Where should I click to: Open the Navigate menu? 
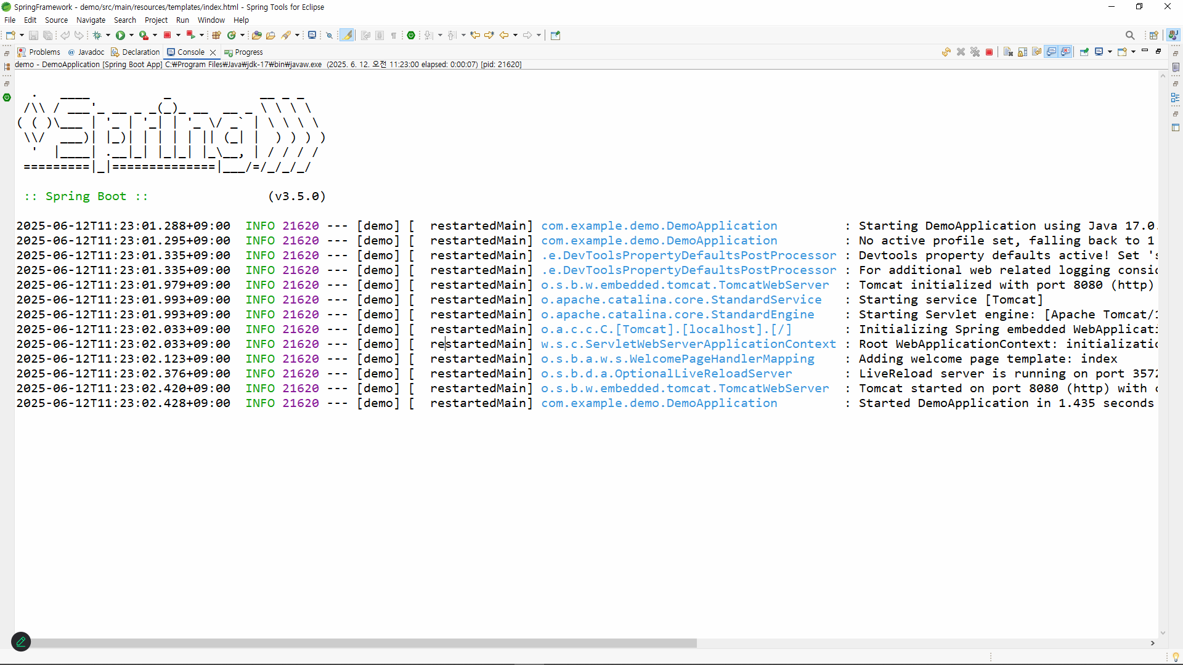(91, 20)
